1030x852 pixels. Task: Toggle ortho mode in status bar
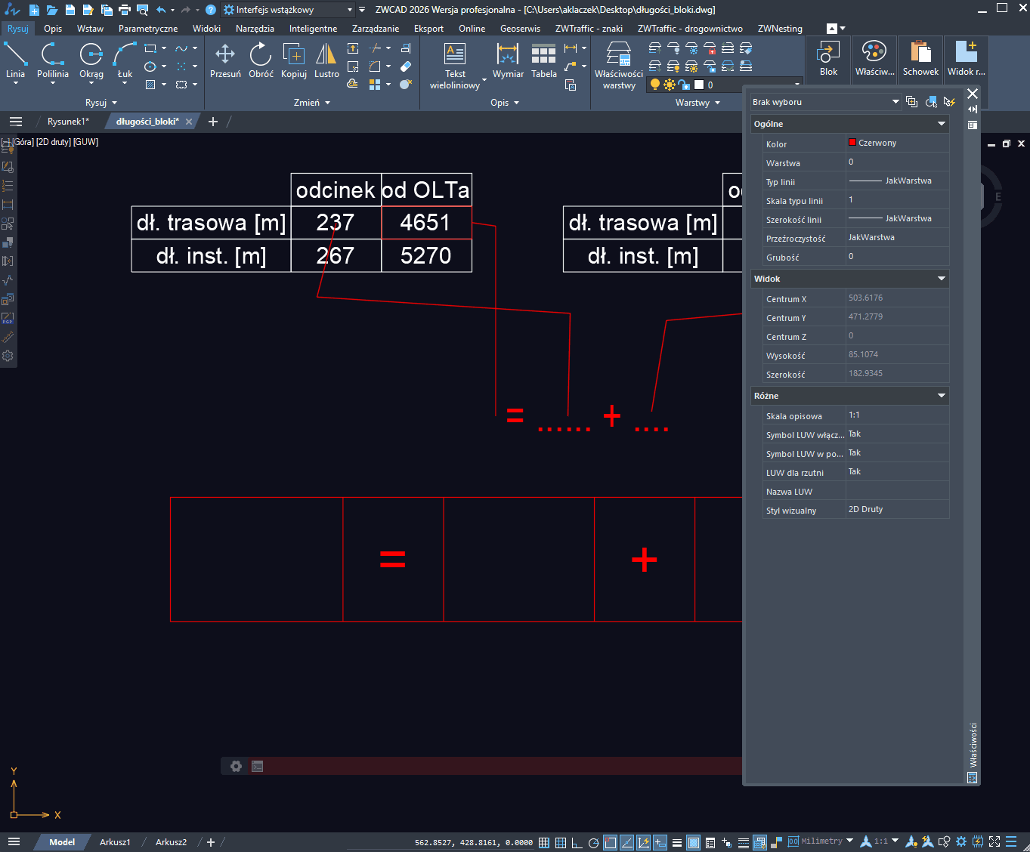tap(577, 842)
